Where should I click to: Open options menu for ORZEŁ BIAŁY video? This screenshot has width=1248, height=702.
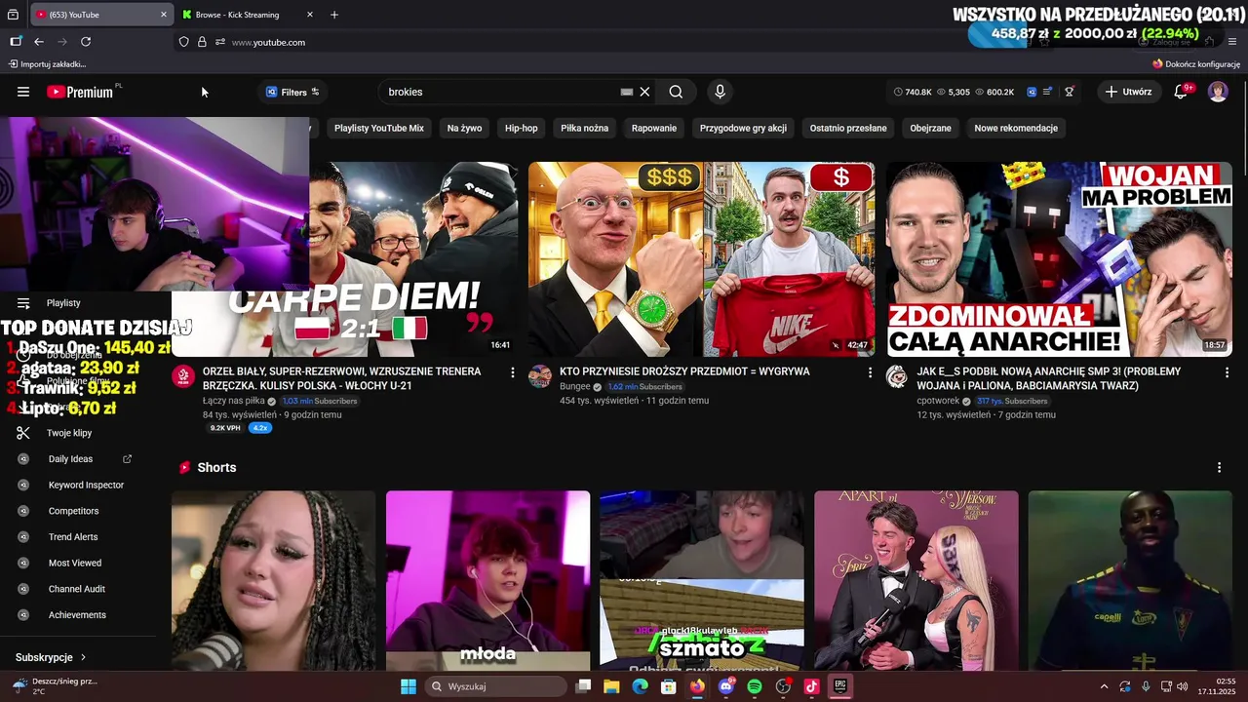[513, 372]
